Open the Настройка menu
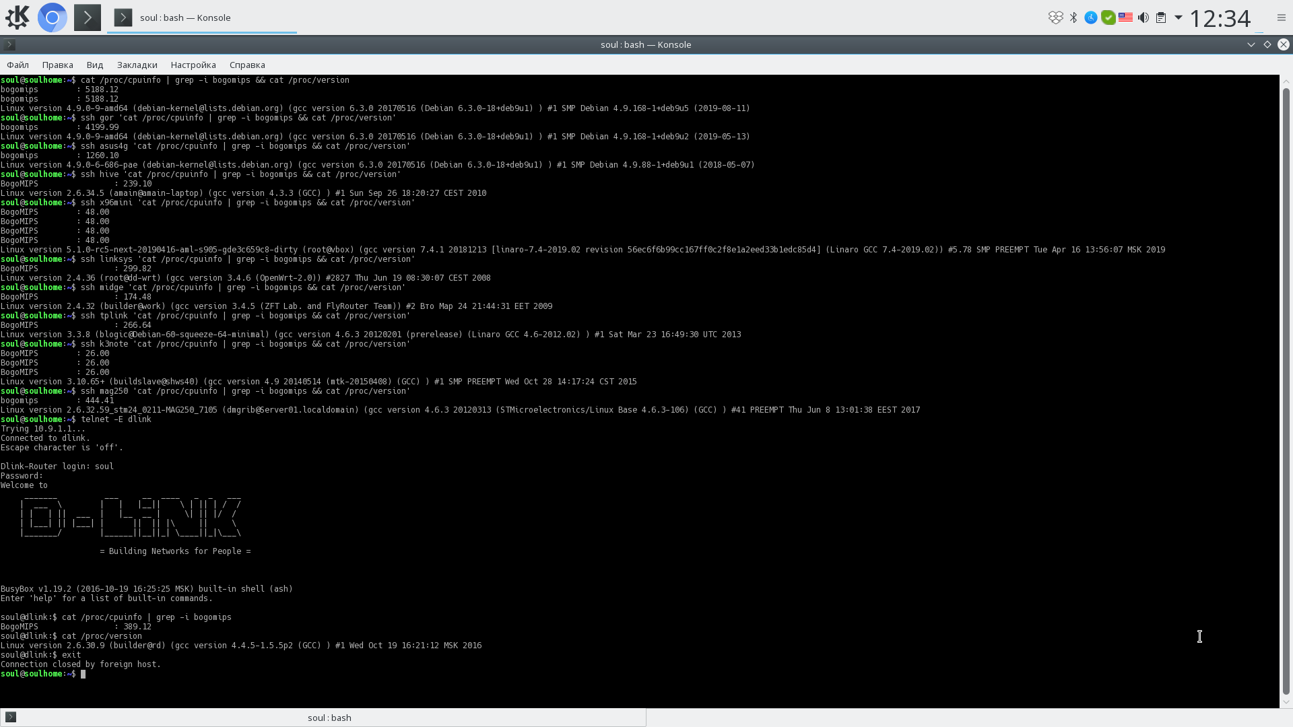This screenshot has width=1293, height=727. click(x=193, y=65)
